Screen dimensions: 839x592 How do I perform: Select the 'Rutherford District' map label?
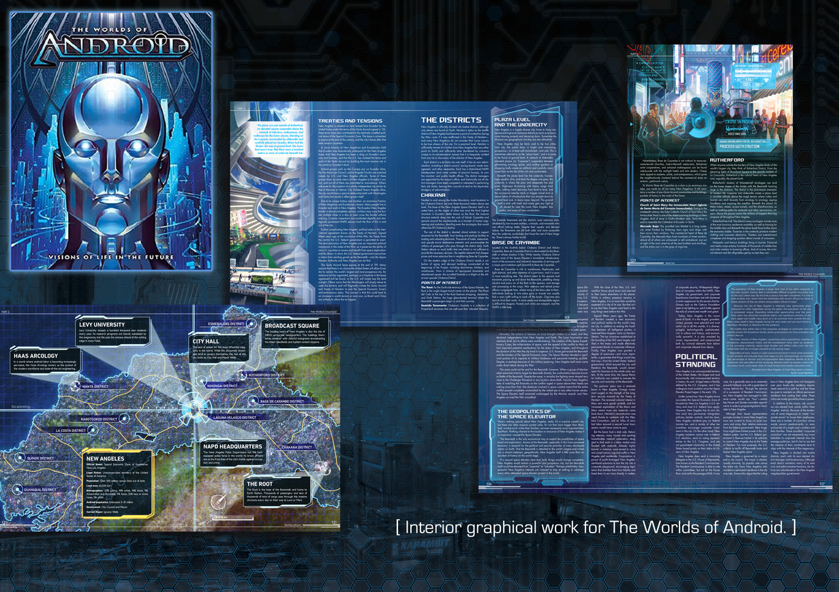coord(265,375)
